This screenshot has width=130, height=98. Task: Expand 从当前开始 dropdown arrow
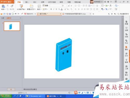(25, 9)
